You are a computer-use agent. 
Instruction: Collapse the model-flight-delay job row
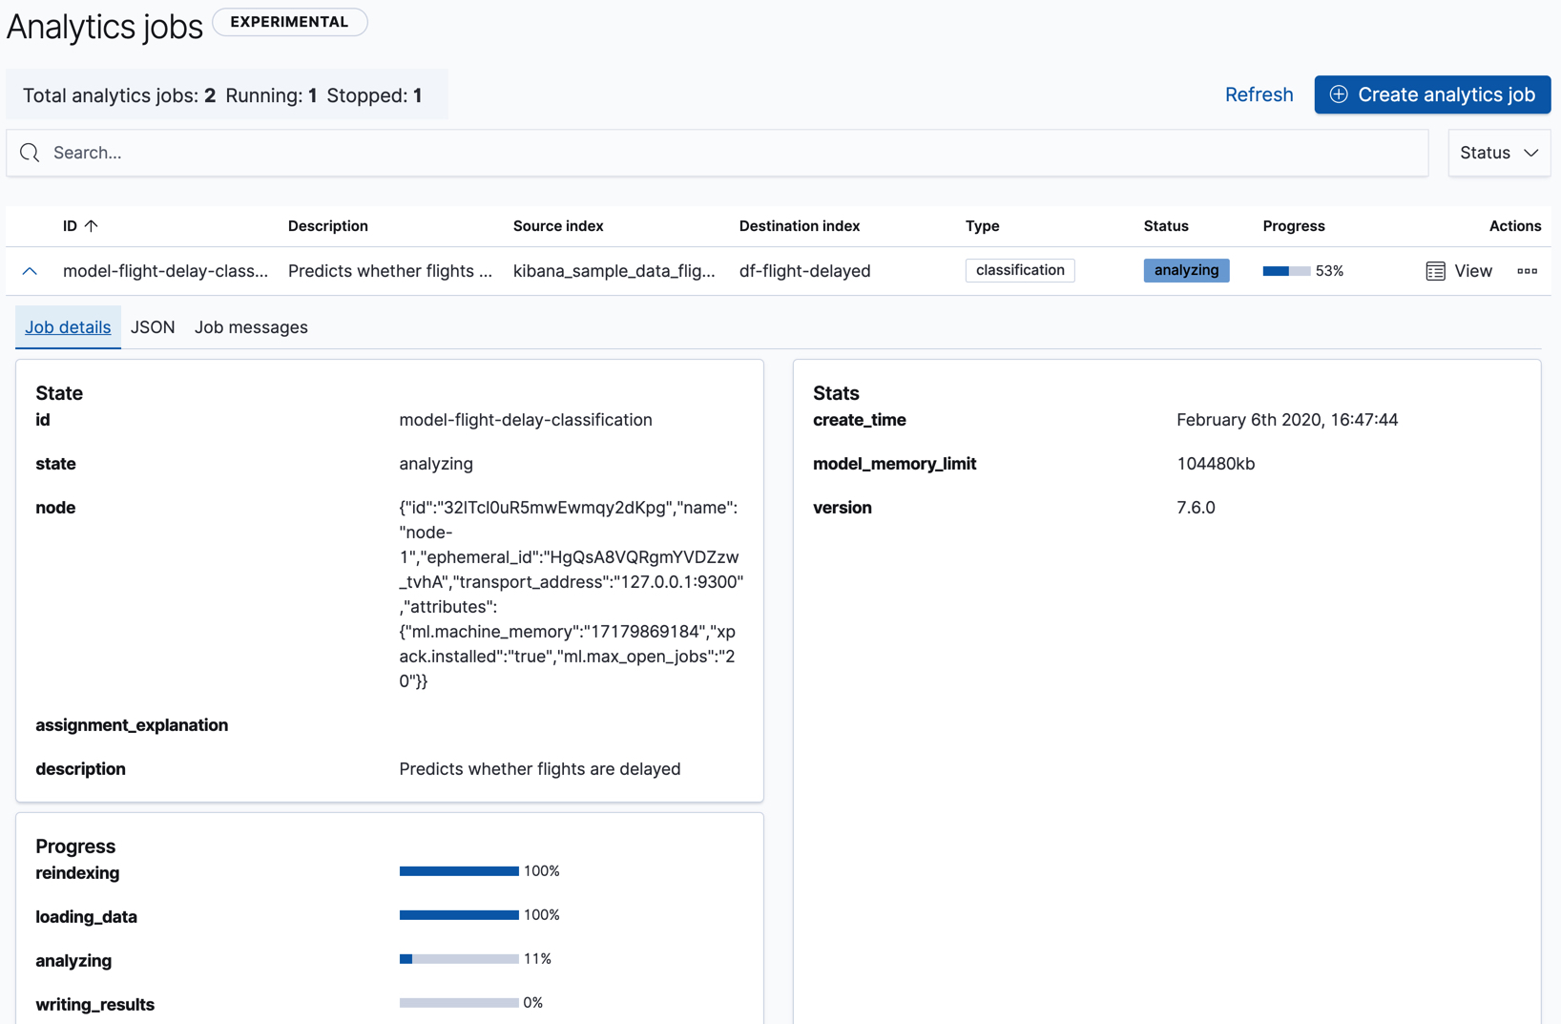pyautogui.click(x=29, y=271)
